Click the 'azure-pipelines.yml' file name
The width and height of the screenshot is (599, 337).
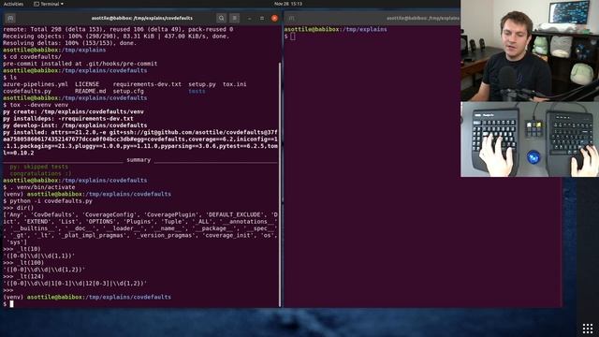[x=36, y=84]
